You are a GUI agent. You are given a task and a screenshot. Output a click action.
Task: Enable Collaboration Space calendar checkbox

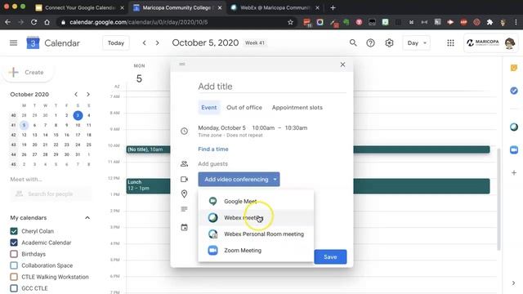14,265
